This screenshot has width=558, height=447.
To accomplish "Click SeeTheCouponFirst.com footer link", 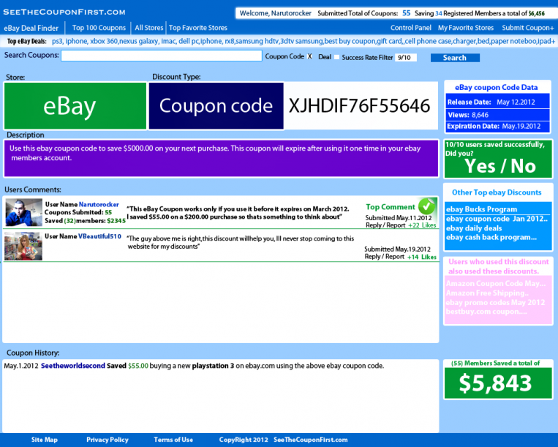I will click(311, 440).
